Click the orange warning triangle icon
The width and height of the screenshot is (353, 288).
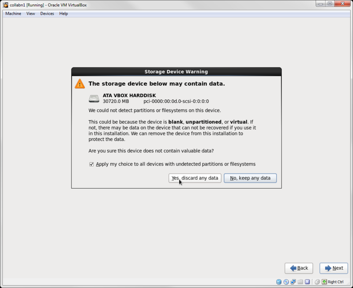(80, 83)
